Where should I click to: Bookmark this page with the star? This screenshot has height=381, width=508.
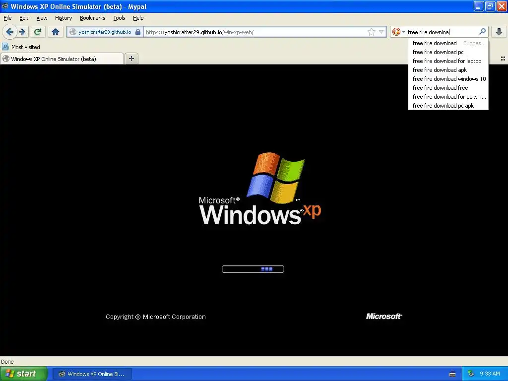pos(371,32)
